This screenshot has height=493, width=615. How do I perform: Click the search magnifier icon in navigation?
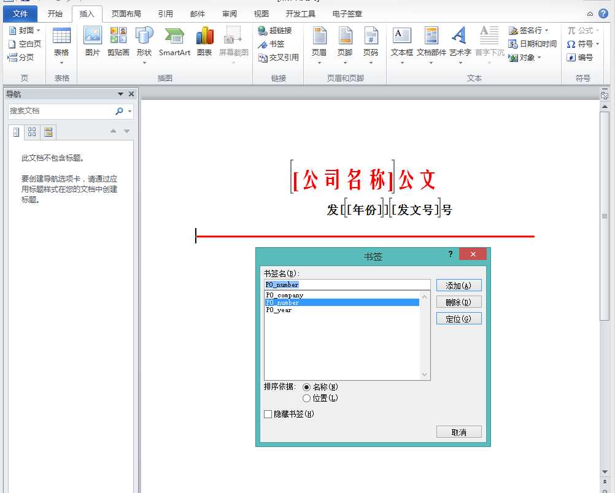120,112
